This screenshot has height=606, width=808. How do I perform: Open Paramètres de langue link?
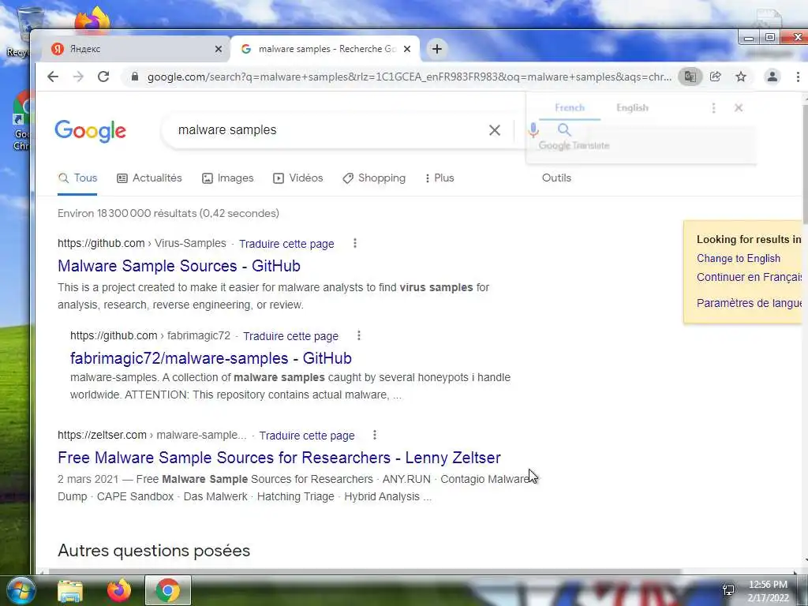pyautogui.click(x=750, y=303)
